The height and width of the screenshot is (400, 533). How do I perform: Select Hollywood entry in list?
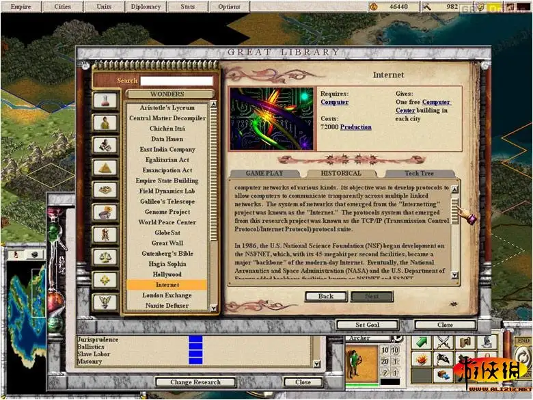pos(167,274)
